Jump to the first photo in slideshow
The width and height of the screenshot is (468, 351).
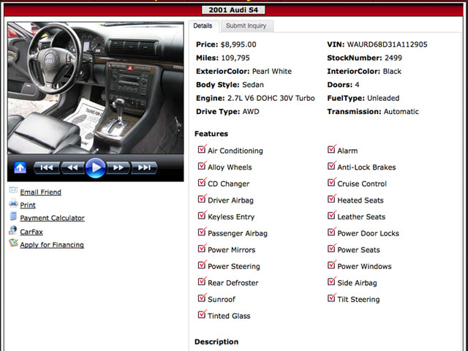click(45, 168)
